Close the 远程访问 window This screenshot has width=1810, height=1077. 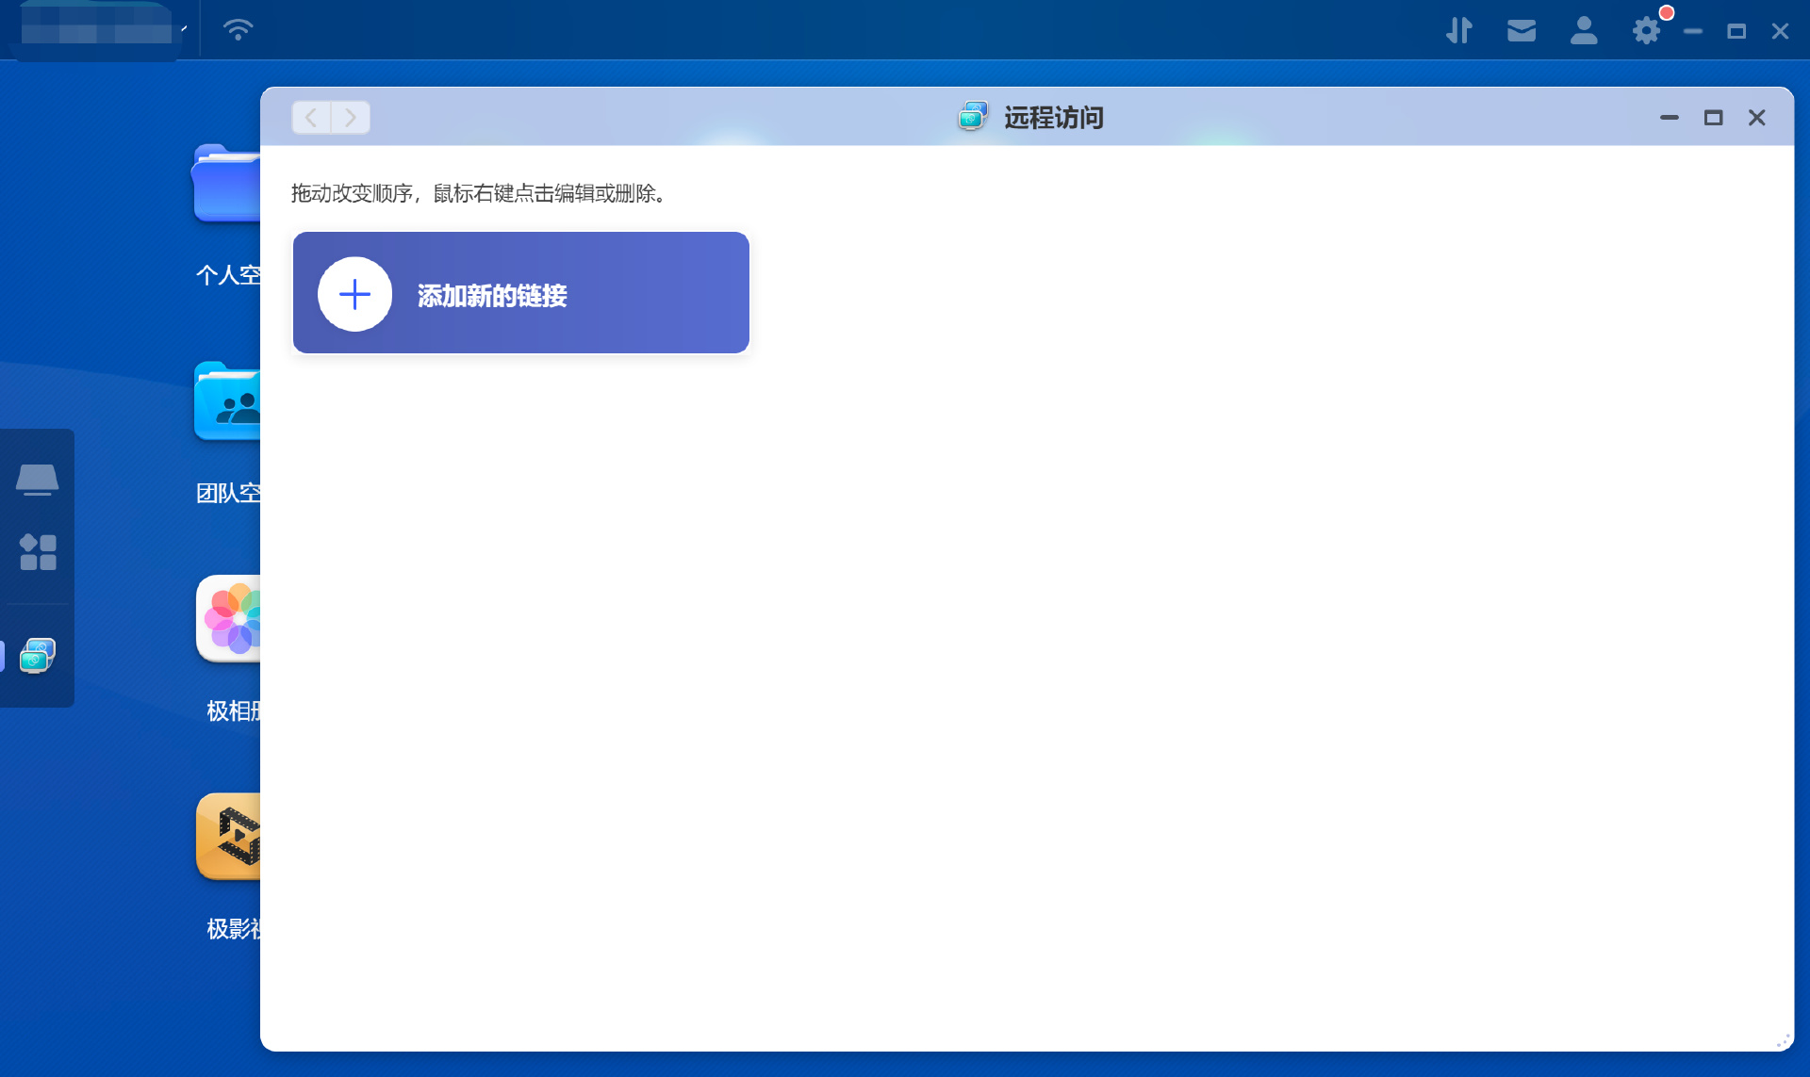1756,118
